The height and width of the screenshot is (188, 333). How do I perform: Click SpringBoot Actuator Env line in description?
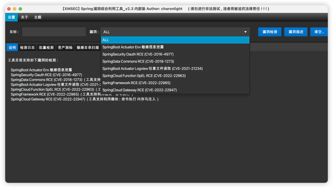coord(41,70)
